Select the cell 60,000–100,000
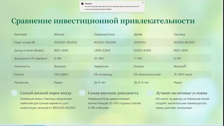 click(105, 42)
